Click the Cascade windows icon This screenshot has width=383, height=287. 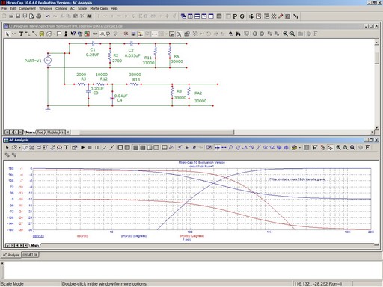(x=183, y=16)
